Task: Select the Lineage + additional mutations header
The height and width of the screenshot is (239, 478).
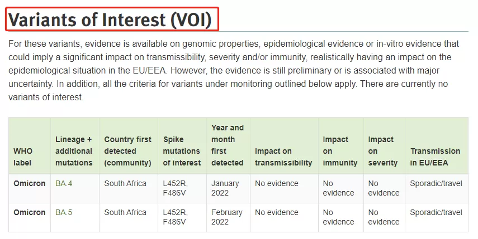Action: coord(74,151)
